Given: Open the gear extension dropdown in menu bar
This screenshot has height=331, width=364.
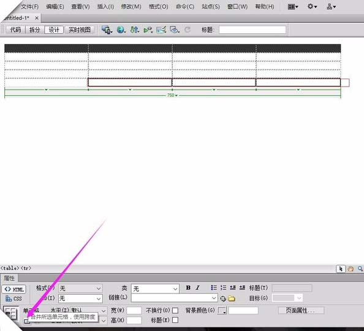Looking at the screenshot, I should tap(312, 7).
